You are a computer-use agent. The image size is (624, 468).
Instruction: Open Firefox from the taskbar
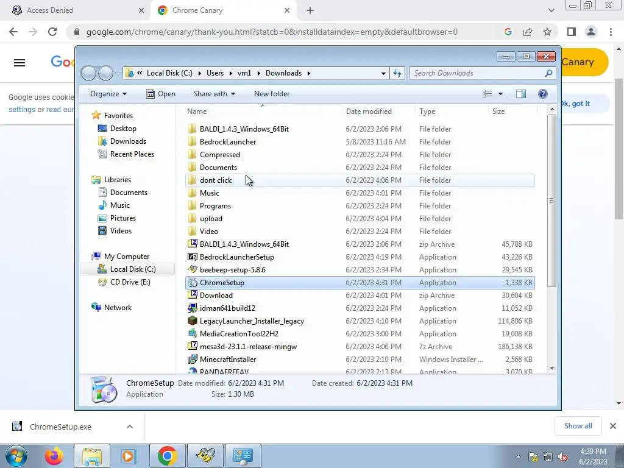(54, 456)
